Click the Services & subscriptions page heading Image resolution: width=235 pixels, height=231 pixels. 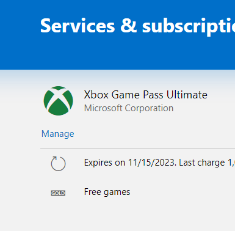pos(137,26)
